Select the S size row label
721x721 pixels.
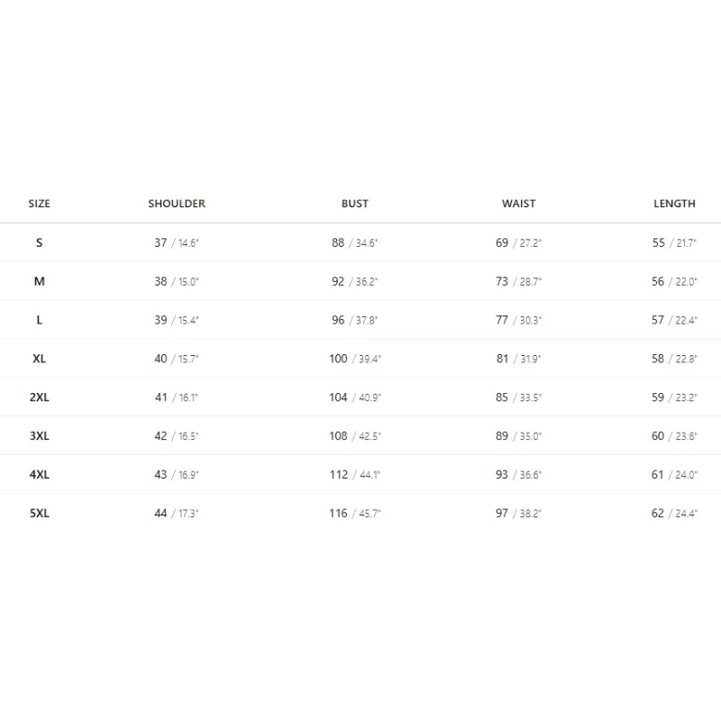[x=39, y=242]
